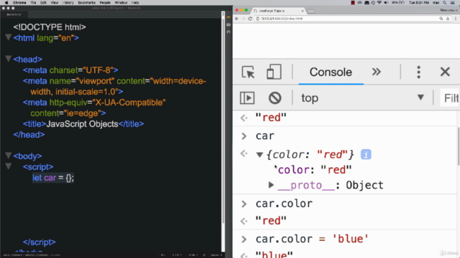Open the People menu

[105, 3]
